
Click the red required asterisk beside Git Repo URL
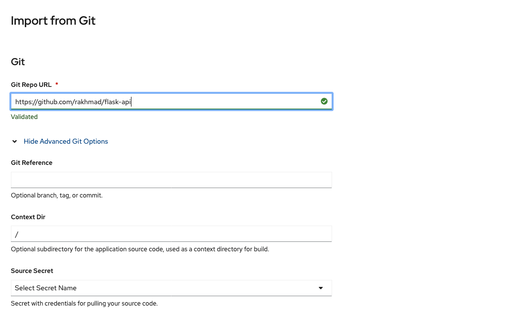56,84
